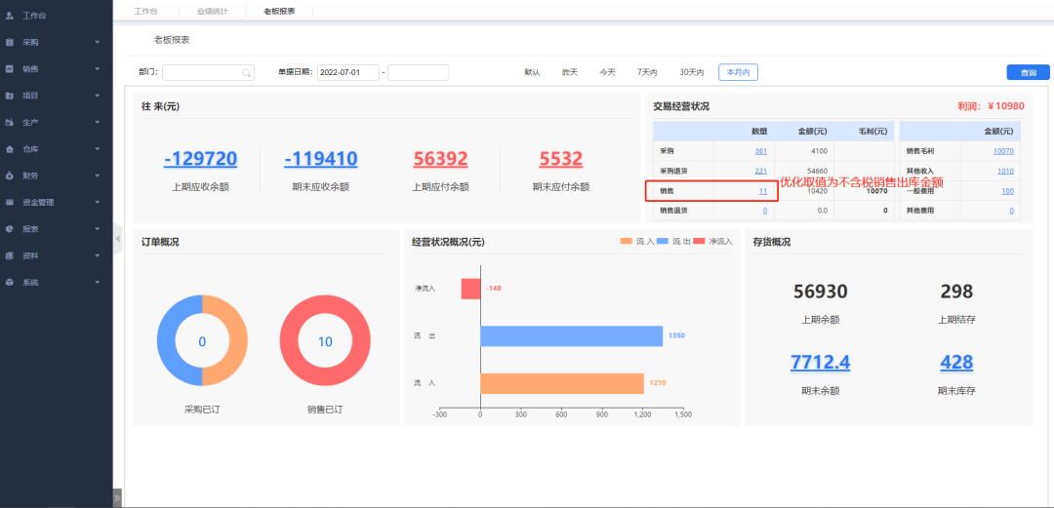1054x508 pixels.
Task: Switch to the 工作台 tab at top
Action: 145,11
